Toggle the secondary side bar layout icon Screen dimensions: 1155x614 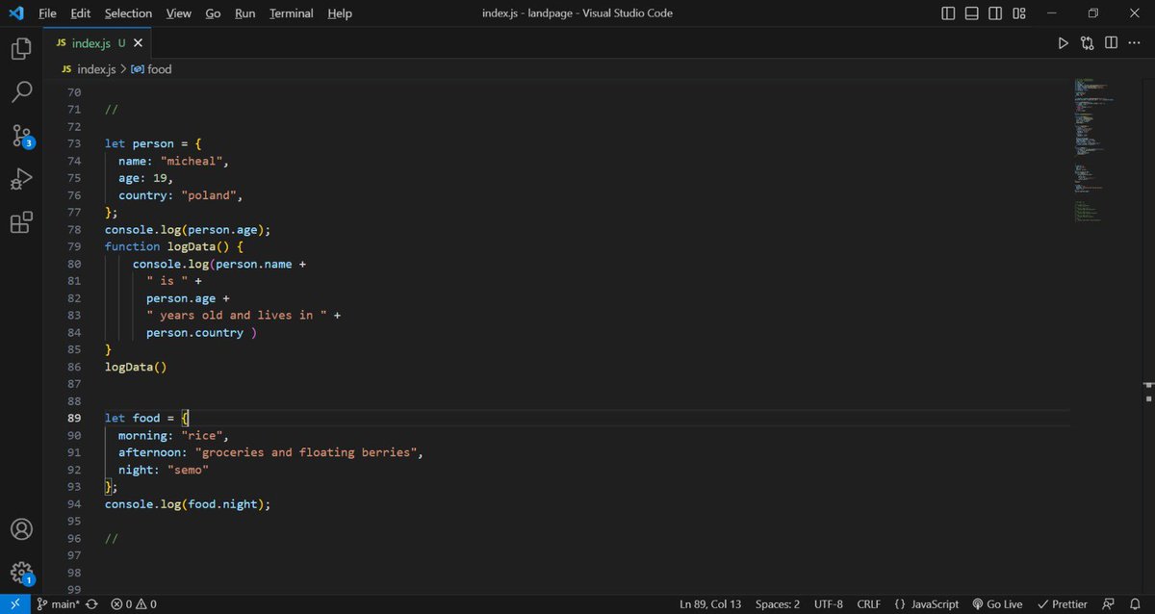pyautogui.click(x=994, y=13)
